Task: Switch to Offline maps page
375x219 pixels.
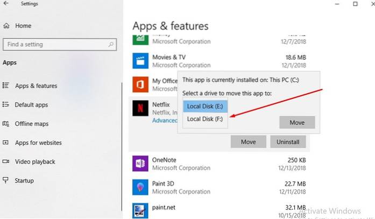Action: click(32, 124)
